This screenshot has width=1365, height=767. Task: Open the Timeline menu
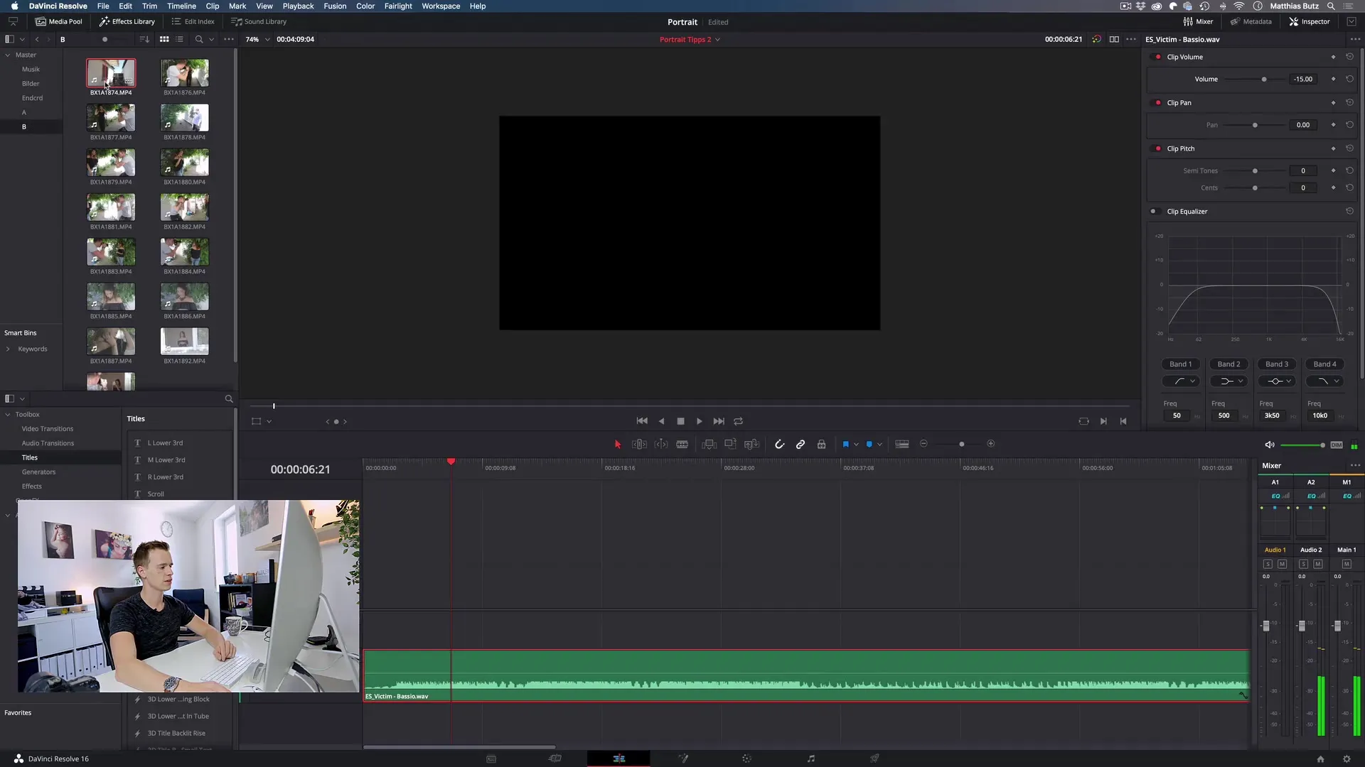tap(181, 6)
